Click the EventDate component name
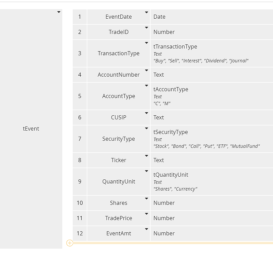 click(x=118, y=17)
